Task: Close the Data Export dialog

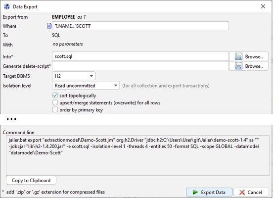Action: 263,6
